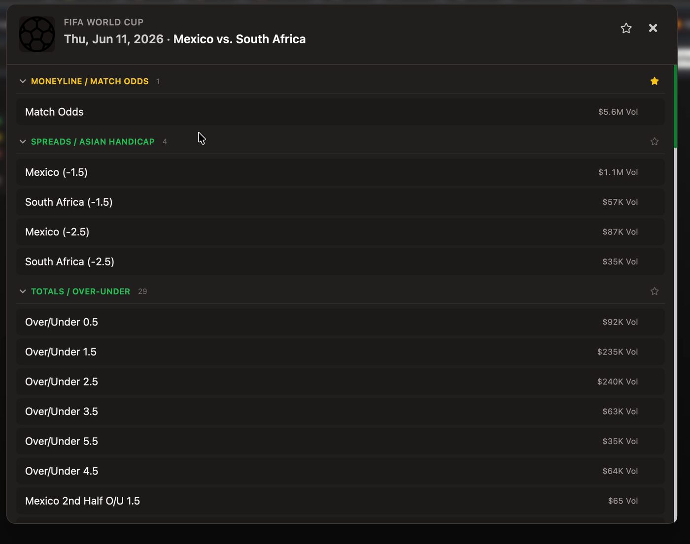Screen dimensions: 690x544
Task: Collapse the Totals / Over-Under chevron
Action: coord(23,291)
